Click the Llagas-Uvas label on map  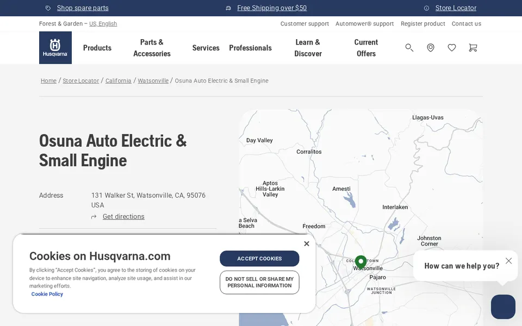(428, 117)
